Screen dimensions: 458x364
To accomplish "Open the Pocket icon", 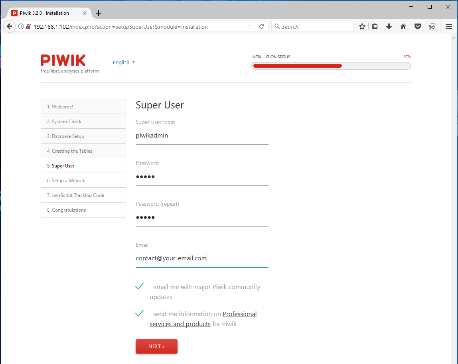I will click(418, 27).
